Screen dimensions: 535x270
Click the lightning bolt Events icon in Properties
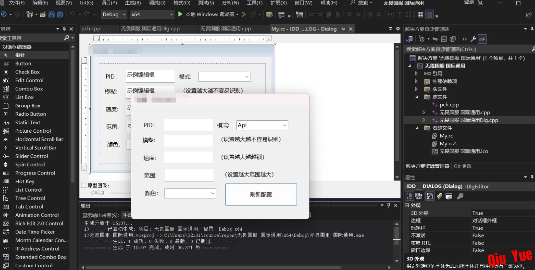coord(440,196)
